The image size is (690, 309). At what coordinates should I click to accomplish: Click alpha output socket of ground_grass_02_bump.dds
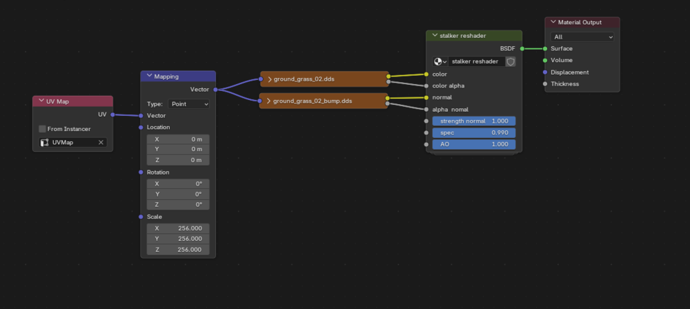click(x=387, y=103)
